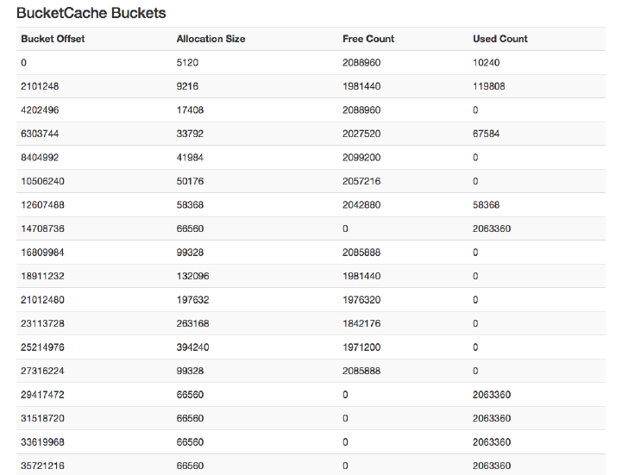Click allocation size 17408 cell
The width and height of the screenshot is (622, 475).
point(190,110)
